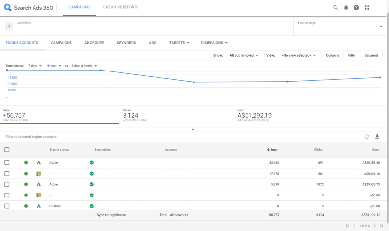Viewport: 389px width, 231px height.
Task: Check the box for the Disabled account row
Action: click(x=7, y=206)
